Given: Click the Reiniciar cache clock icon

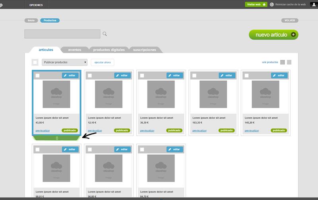Looking at the screenshot, I should pyautogui.click(x=272, y=4).
